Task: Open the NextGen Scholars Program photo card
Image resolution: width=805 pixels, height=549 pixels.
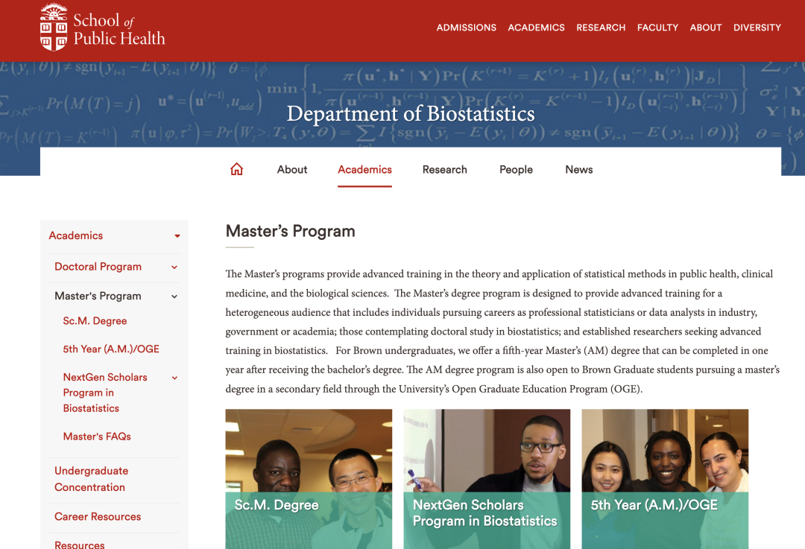Action: point(487,479)
